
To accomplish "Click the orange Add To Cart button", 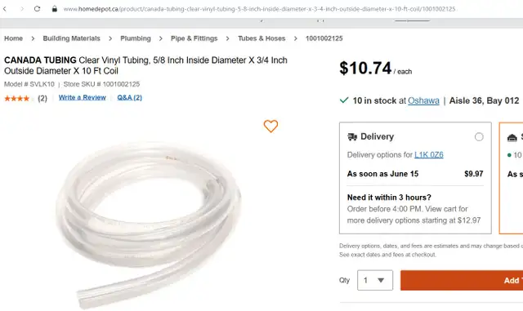I will pyautogui.click(x=462, y=280).
